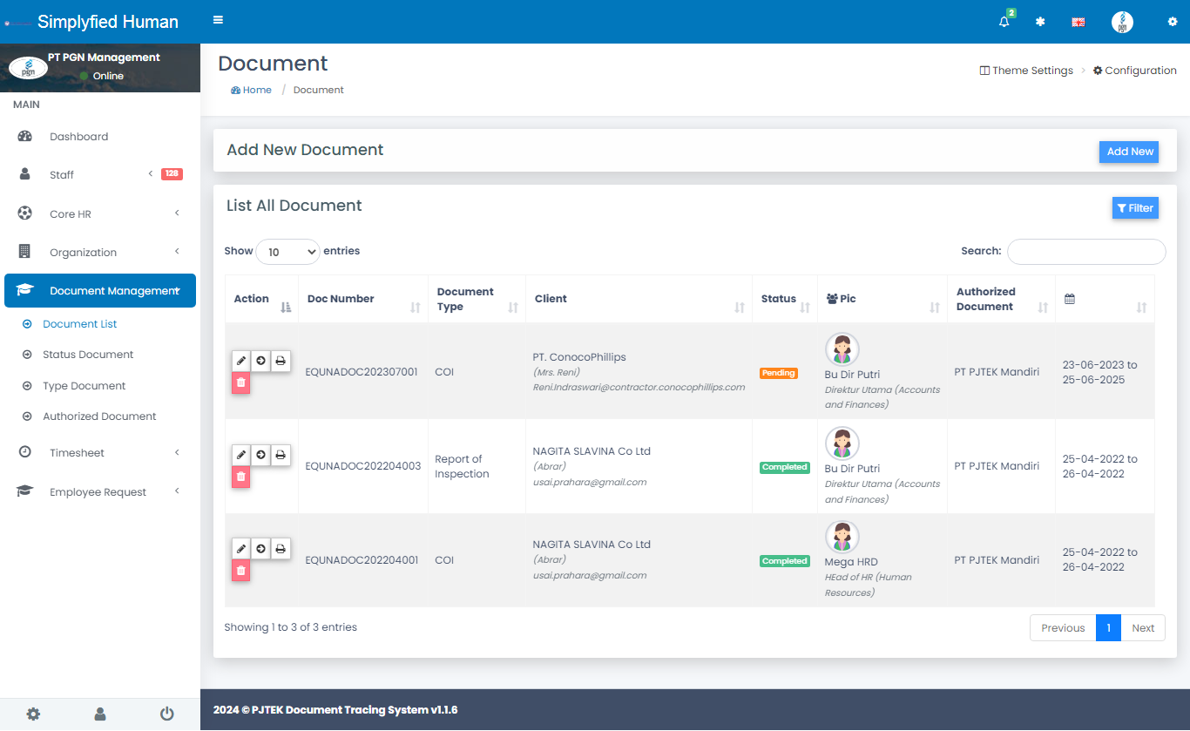Click the print icon for EQUNADOC202204003

coord(281,455)
